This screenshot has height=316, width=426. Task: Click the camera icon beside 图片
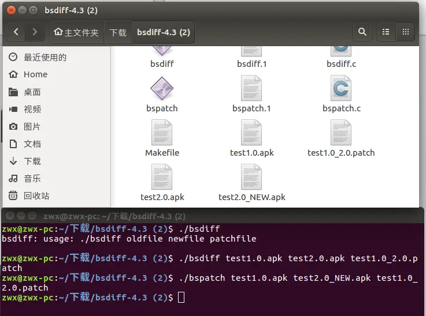click(13, 126)
